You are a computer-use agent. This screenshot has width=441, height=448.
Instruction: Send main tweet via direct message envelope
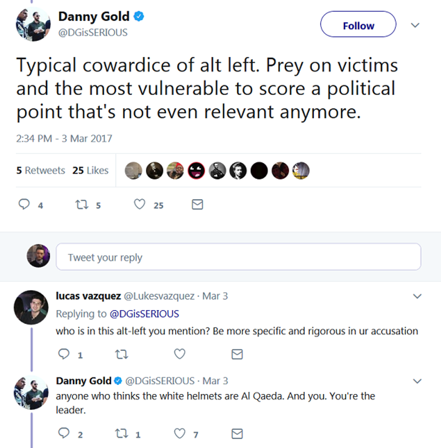coord(198,205)
